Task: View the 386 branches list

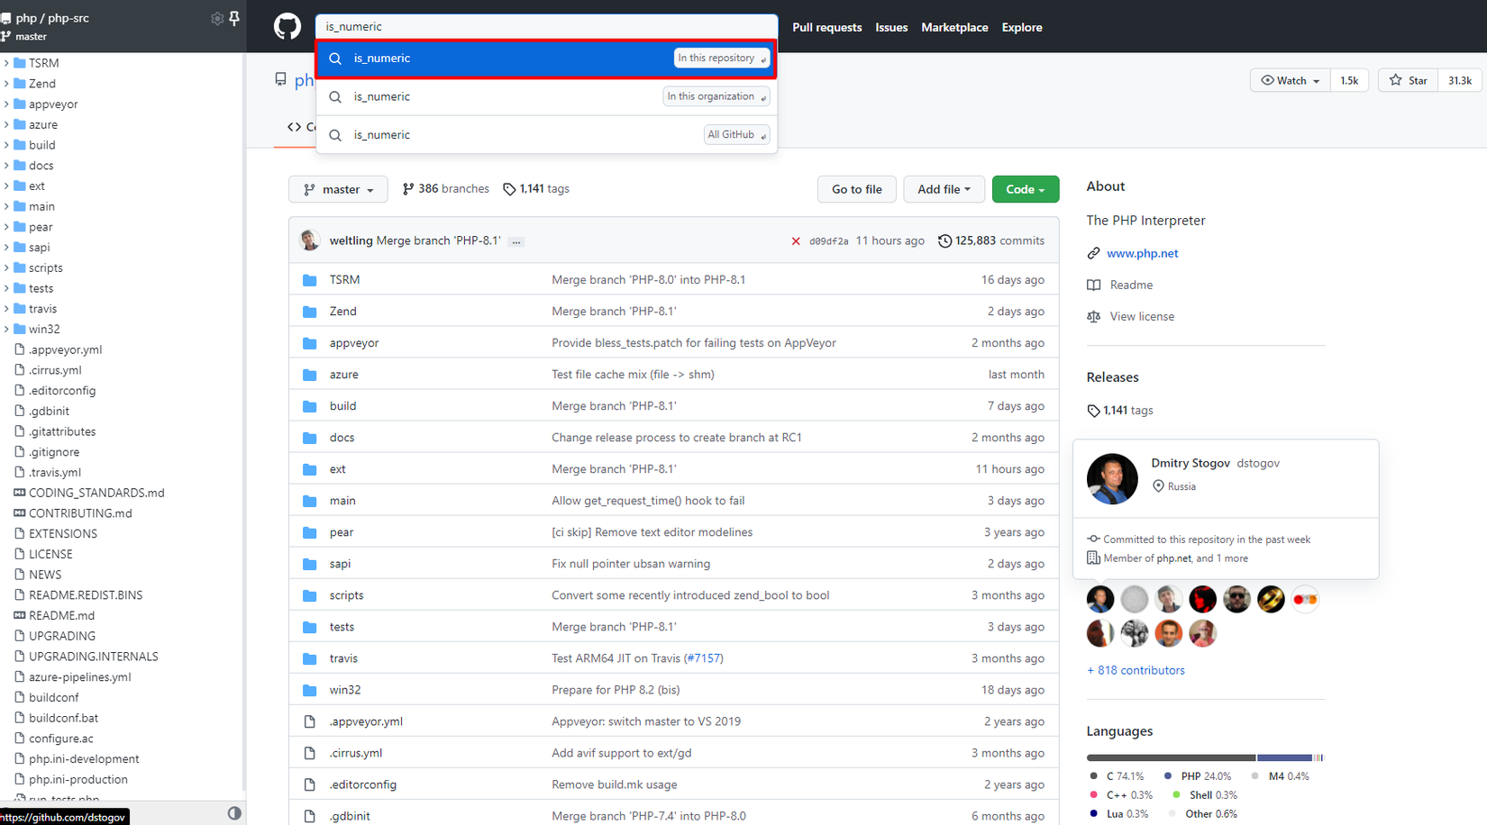Action: point(445,189)
